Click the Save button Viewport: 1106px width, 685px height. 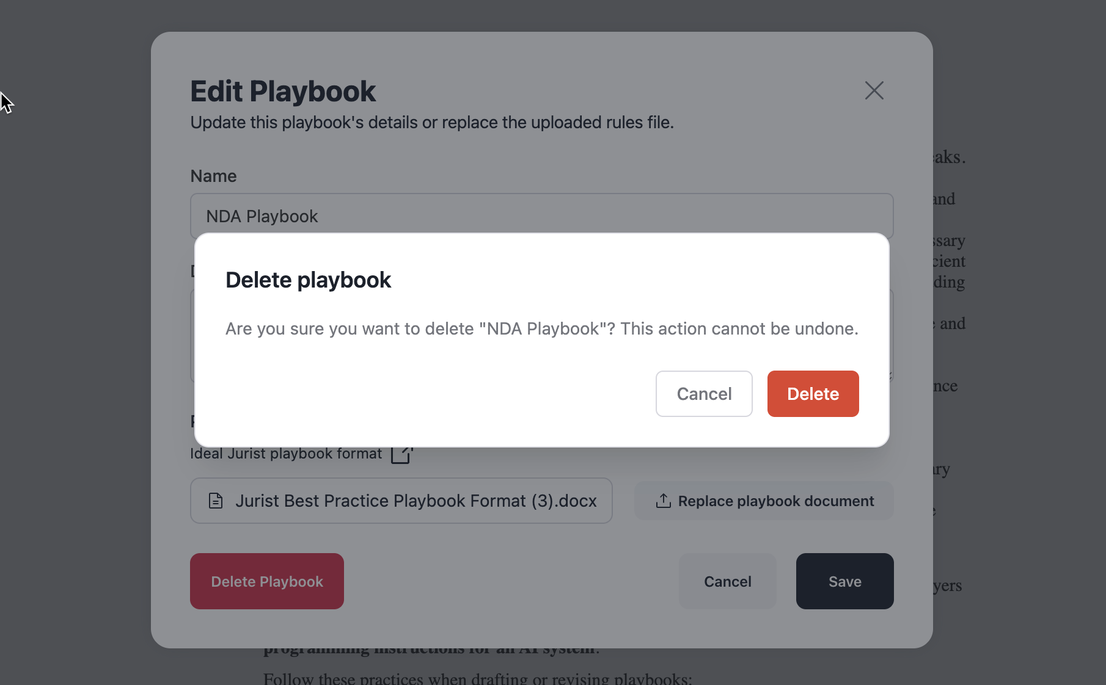point(844,581)
